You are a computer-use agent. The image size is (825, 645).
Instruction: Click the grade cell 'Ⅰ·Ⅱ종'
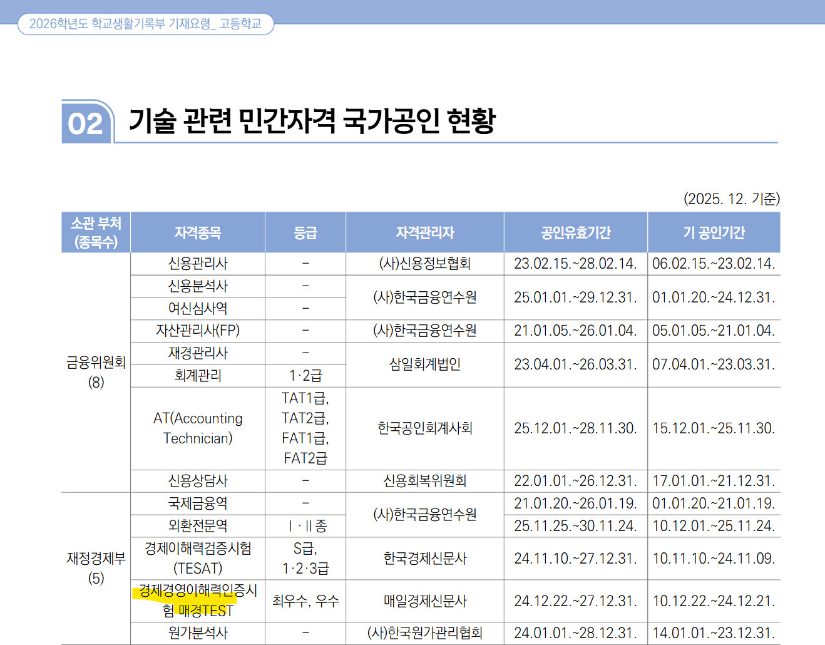coord(307,526)
